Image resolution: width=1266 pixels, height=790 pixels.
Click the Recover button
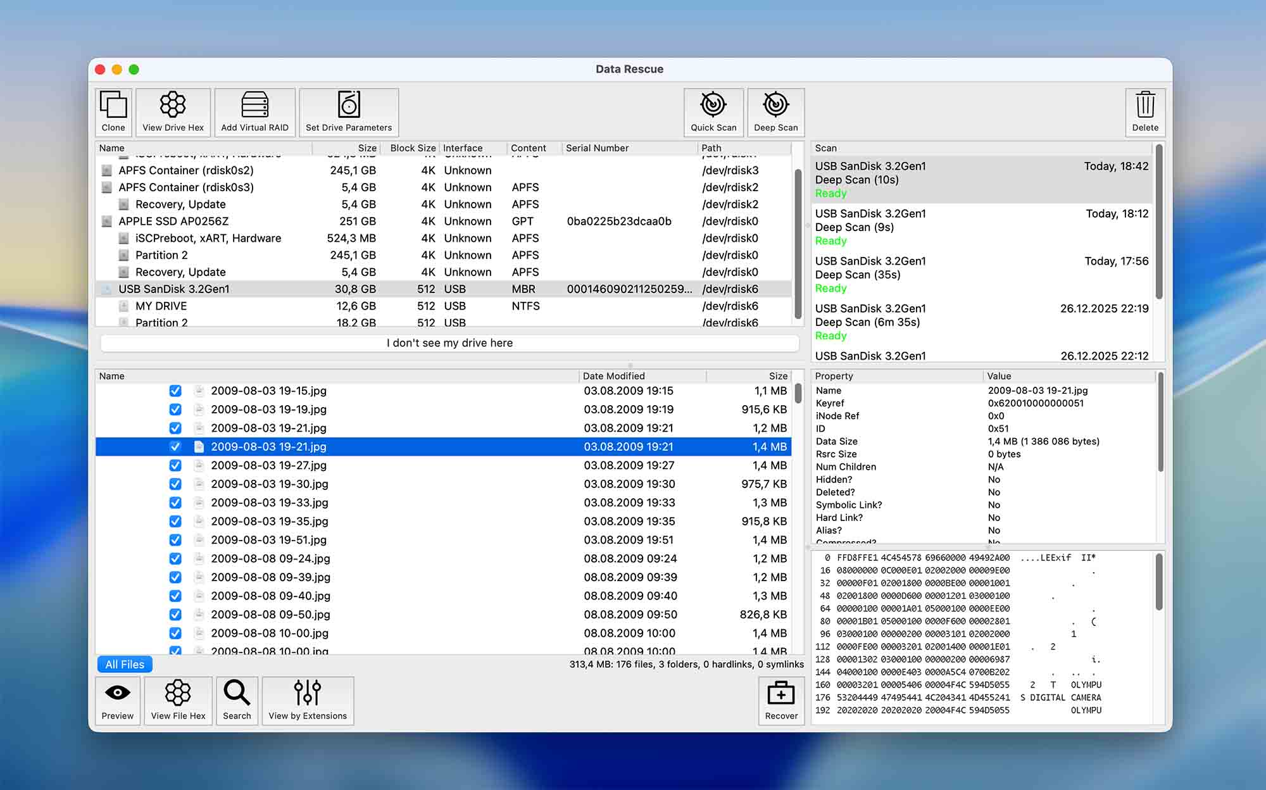(780, 701)
